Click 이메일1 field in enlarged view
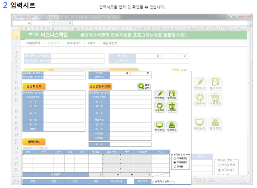 point(130,134)
